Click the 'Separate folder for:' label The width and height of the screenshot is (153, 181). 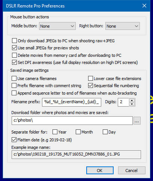(x=29, y=132)
